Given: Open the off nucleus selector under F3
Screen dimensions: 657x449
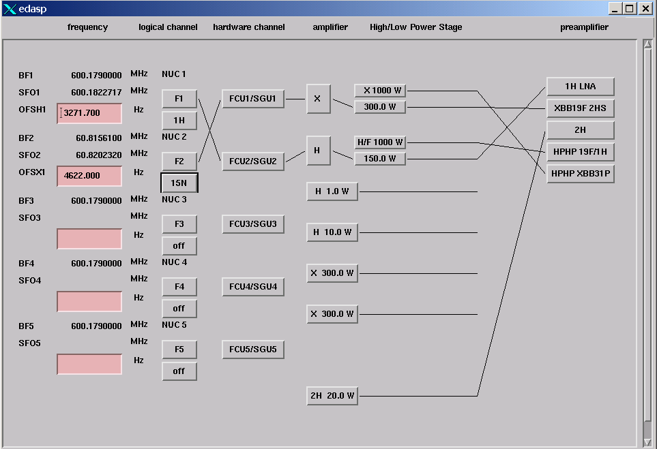Looking at the screenshot, I should pos(179,246).
